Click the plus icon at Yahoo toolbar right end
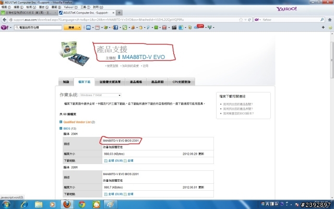The height and width of the screenshot is (209, 334). pos(323,27)
